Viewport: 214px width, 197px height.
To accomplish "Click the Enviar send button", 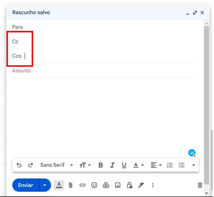I will point(26,185).
